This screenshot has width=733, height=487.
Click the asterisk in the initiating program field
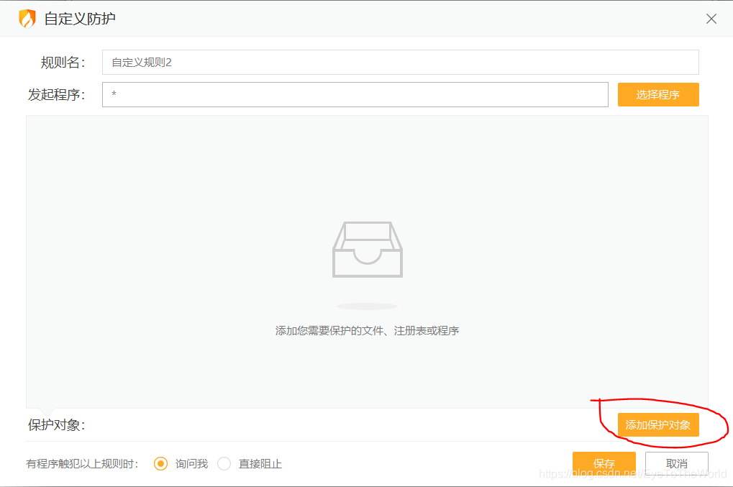[115, 94]
